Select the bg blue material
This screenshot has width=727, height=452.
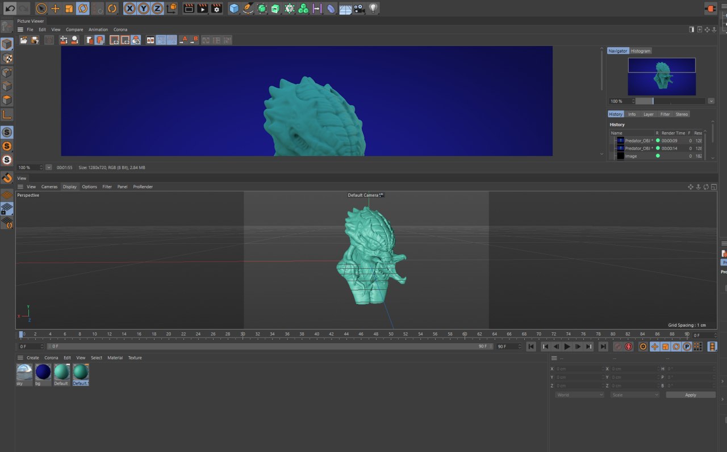coord(43,375)
